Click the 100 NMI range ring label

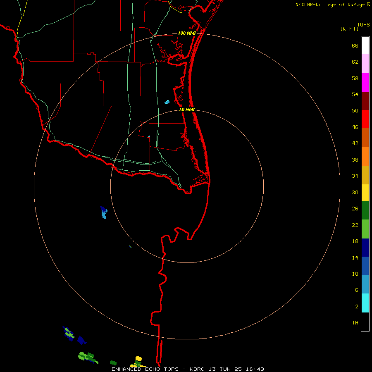coord(187,33)
